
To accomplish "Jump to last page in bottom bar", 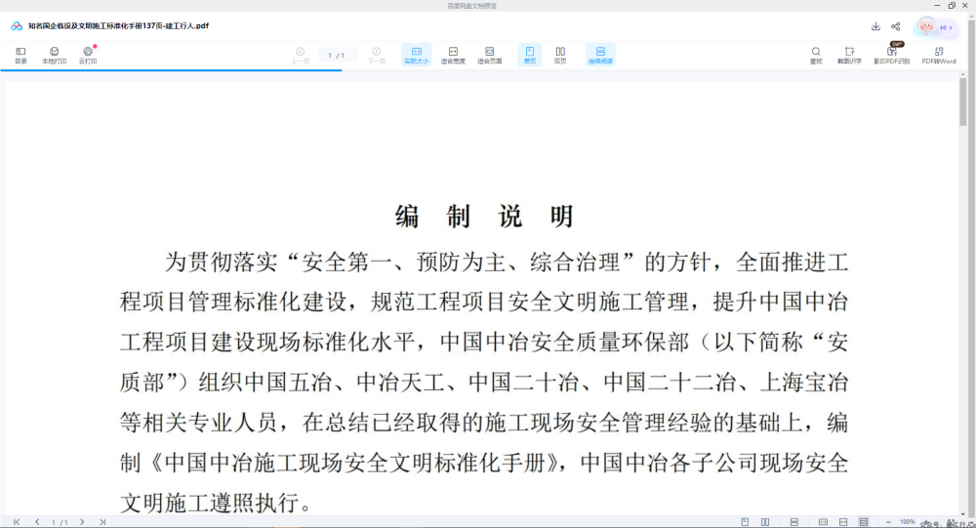I will tap(102, 522).
